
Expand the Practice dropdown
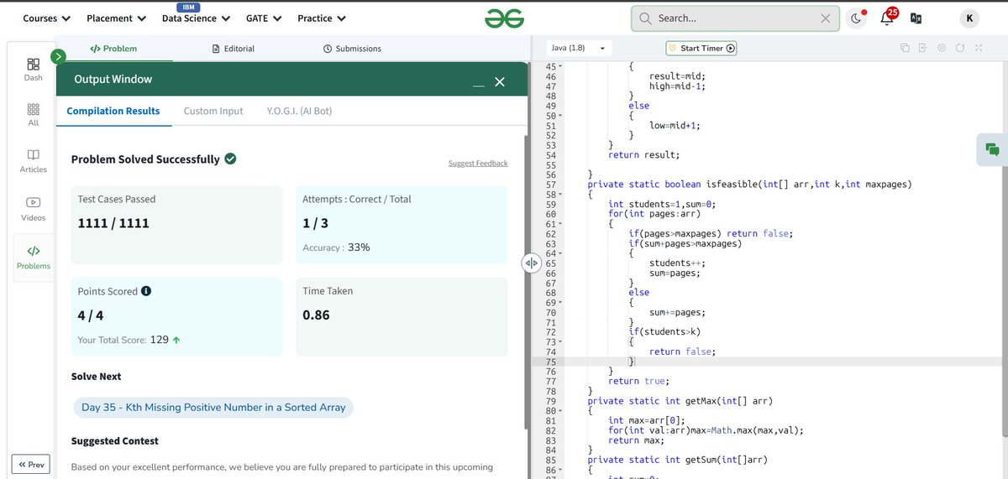tap(322, 18)
